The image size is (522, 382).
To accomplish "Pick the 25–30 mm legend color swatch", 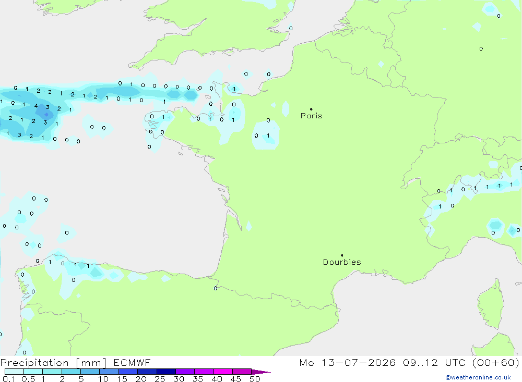I will (x=166, y=372).
